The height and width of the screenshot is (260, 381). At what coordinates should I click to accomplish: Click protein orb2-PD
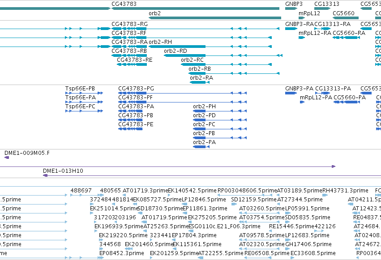click(204, 115)
